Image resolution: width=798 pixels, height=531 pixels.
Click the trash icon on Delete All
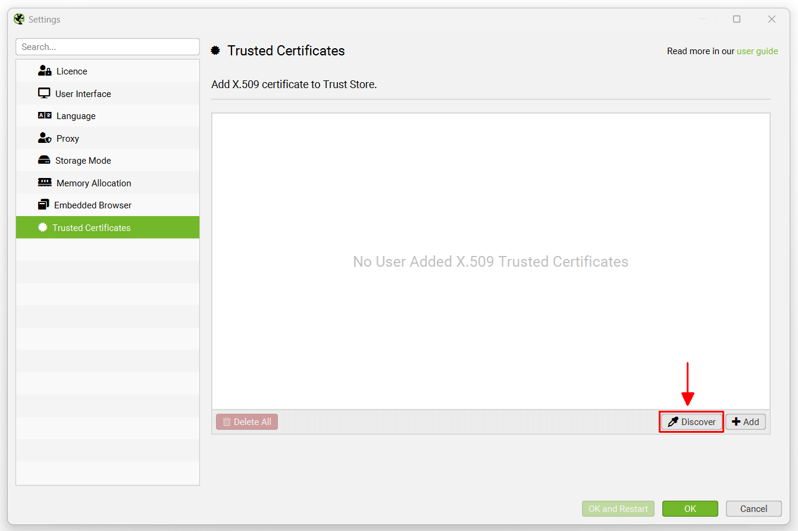click(x=227, y=421)
